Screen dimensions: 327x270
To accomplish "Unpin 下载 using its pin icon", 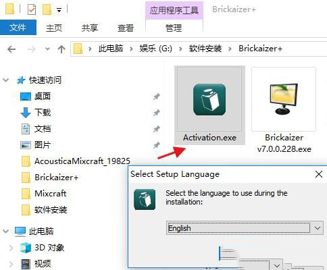I will (x=156, y=113).
